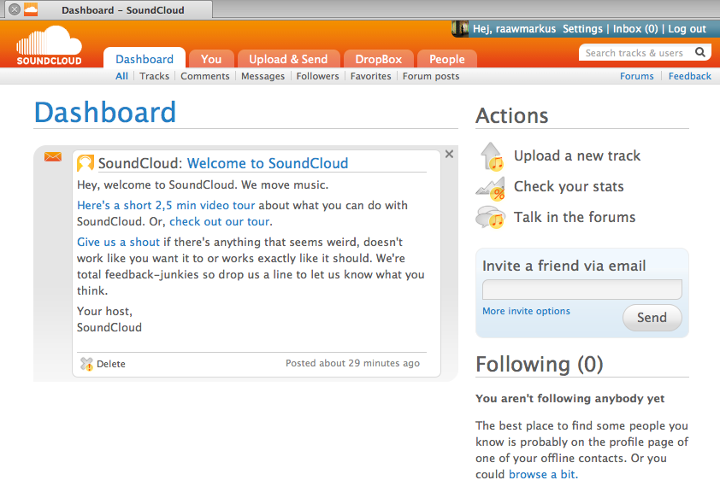The width and height of the screenshot is (720, 486).
Task: Click the Give us a shout link
Action: pyautogui.click(x=118, y=242)
